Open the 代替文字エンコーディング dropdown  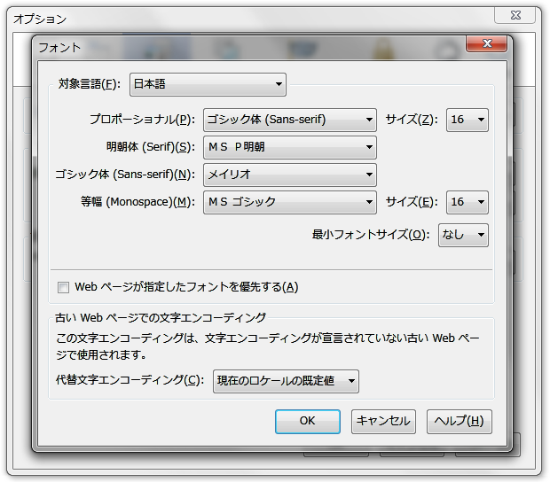[x=286, y=381]
